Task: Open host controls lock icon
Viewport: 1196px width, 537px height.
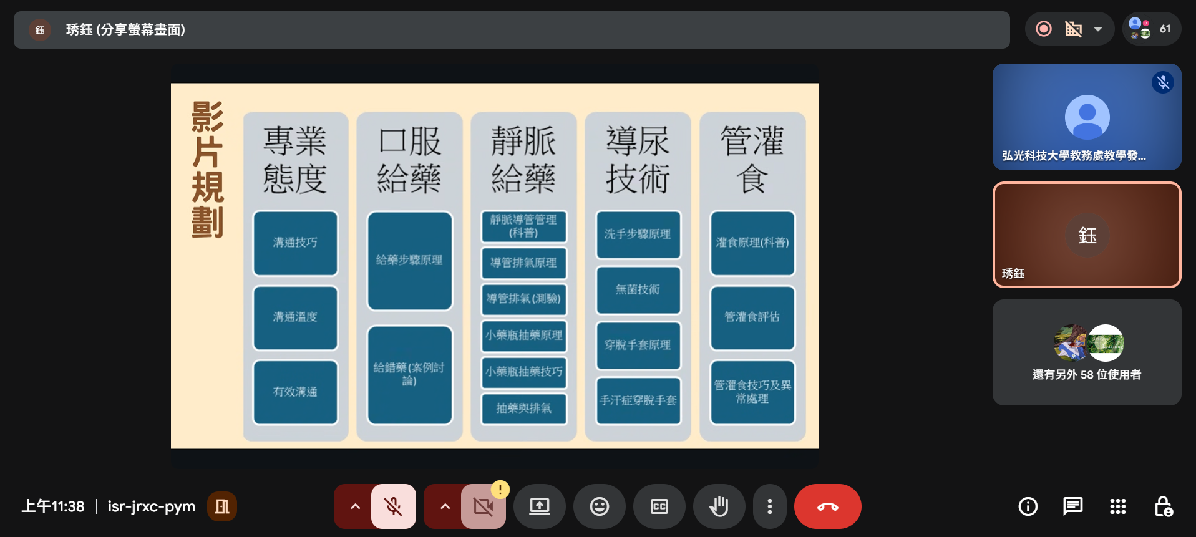Action: pos(1163,506)
